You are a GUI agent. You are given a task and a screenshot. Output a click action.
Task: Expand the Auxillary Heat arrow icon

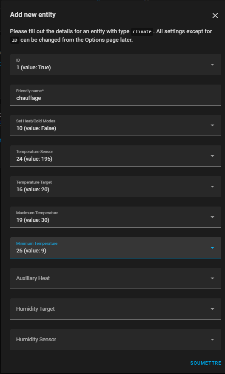click(212, 278)
